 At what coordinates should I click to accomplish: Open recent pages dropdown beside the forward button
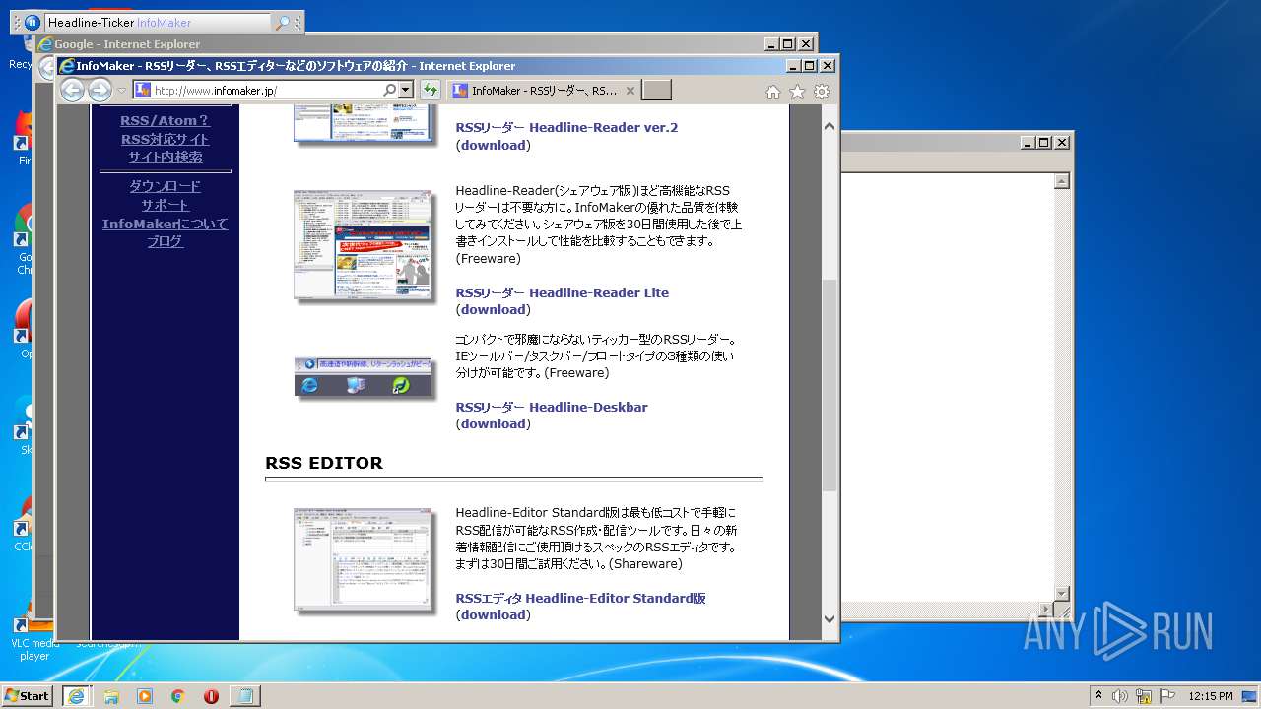pos(122,91)
